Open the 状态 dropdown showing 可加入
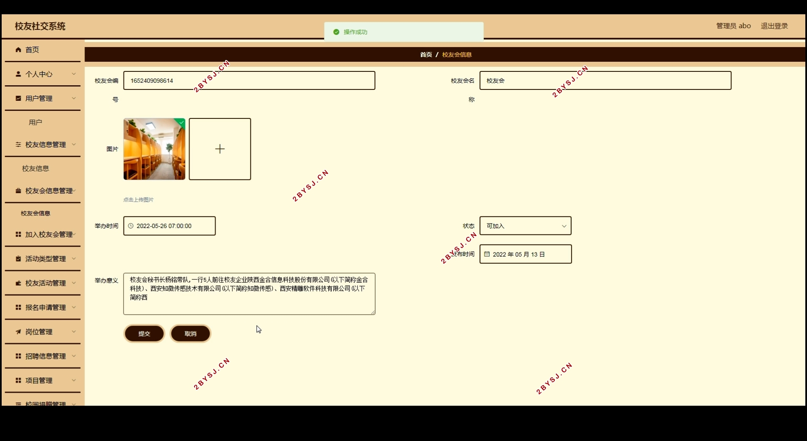The image size is (807, 441). [x=525, y=226]
